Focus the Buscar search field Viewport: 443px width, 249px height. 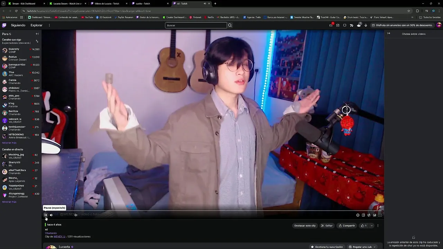[x=196, y=25]
